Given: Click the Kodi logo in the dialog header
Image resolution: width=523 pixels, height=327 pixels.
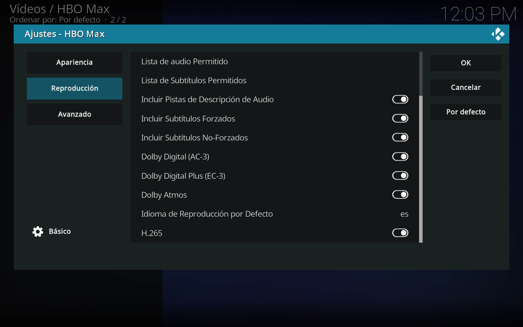Looking at the screenshot, I should coord(499,34).
